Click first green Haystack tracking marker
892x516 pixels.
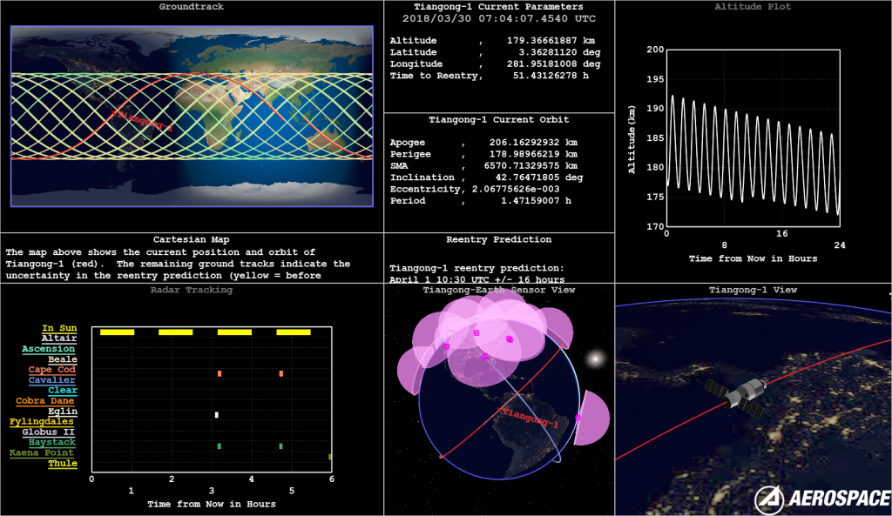point(220,446)
